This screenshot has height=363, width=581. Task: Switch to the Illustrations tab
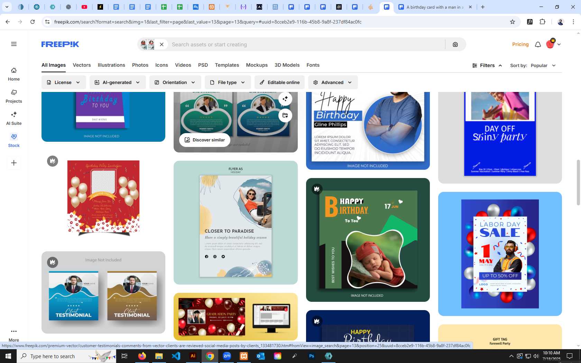(111, 65)
